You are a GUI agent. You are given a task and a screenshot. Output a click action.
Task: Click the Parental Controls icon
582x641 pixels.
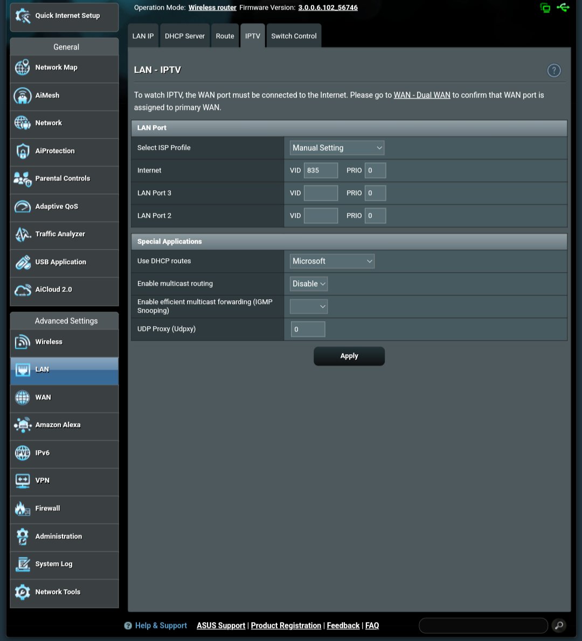point(23,179)
